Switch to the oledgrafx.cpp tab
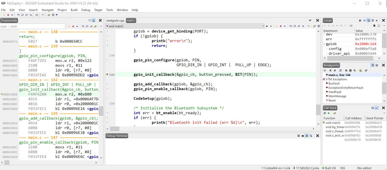 115,21
